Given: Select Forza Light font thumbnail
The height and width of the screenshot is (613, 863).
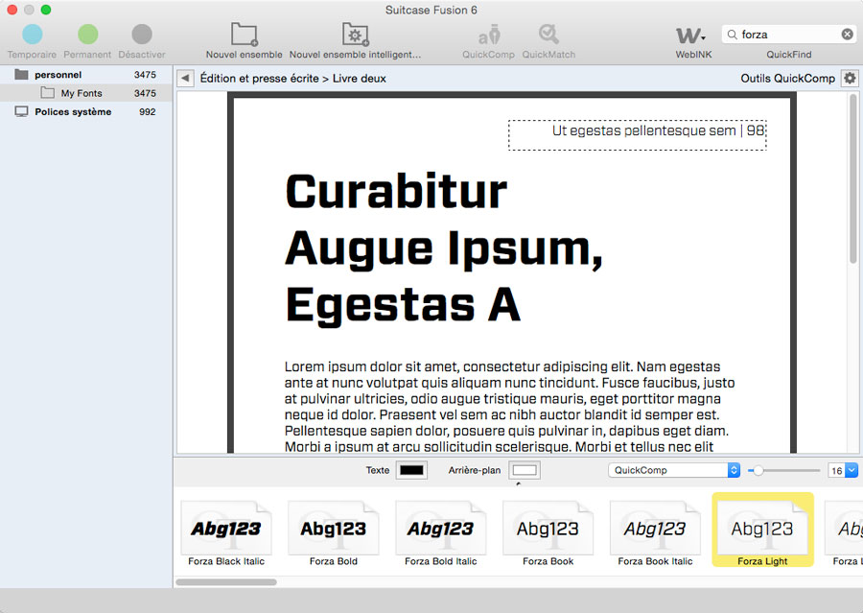Looking at the screenshot, I should [x=763, y=530].
